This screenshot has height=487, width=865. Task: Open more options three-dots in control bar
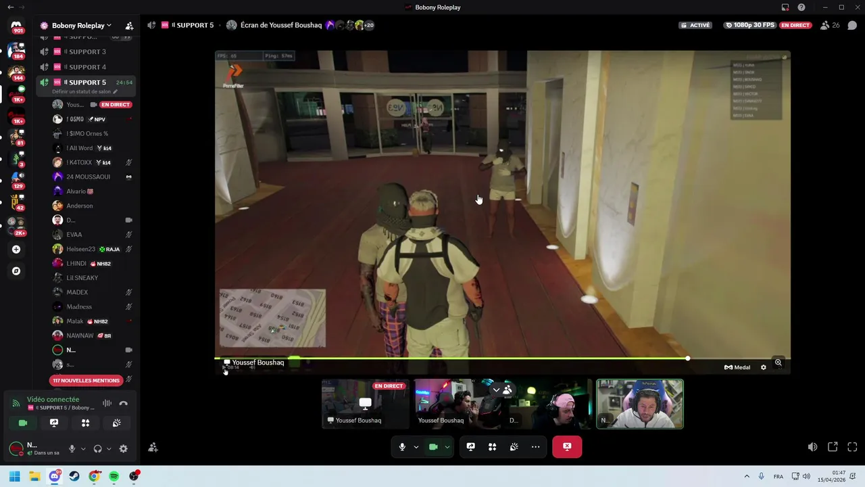click(535, 446)
